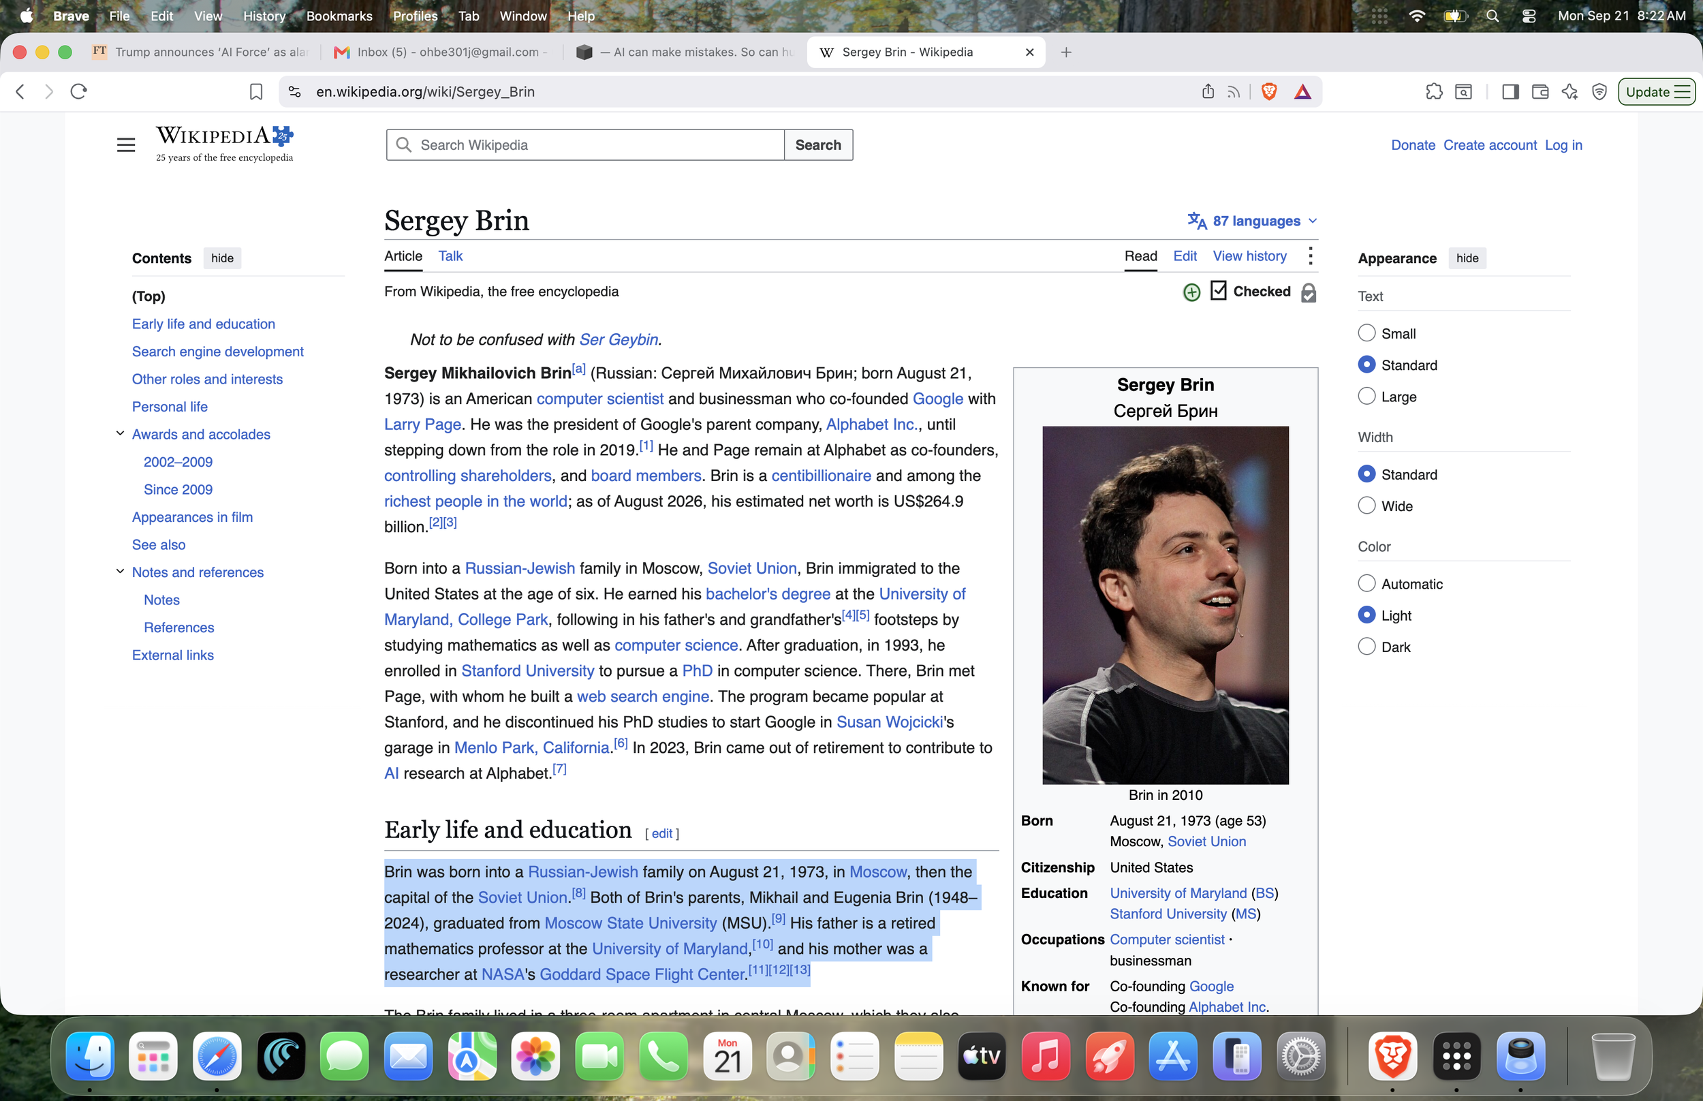Image resolution: width=1703 pixels, height=1101 pixels.
Task: Click the green plus good article icon
Action: 1191,292
